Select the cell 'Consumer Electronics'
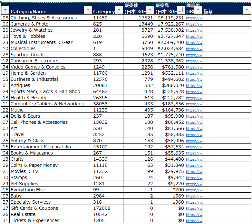The width and height of the screenshot is (252, 224). pos(51,61)
